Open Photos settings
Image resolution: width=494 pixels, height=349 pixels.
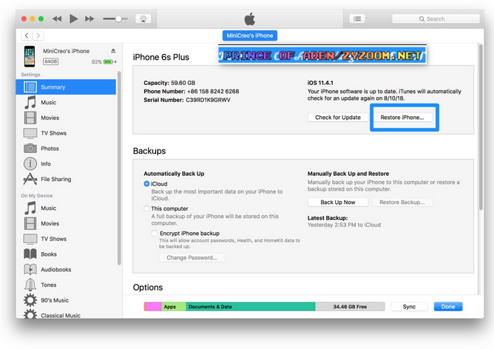(x=66, y=149)
